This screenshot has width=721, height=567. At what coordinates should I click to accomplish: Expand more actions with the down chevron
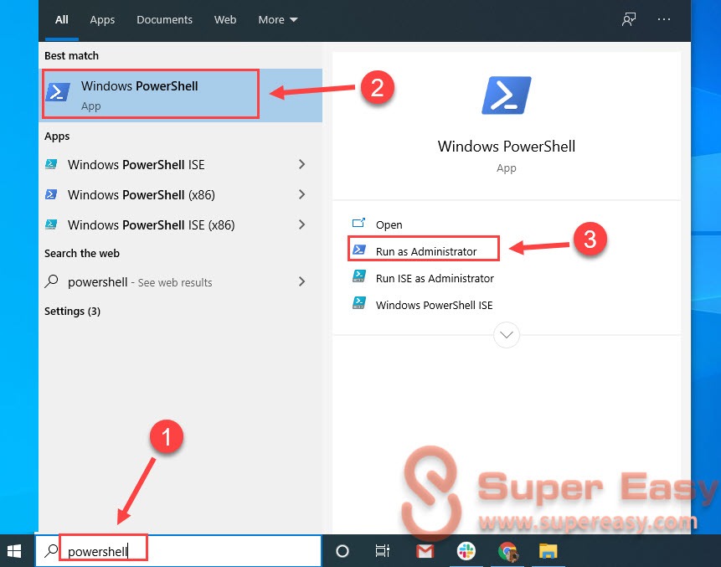(x=507, y=335)
